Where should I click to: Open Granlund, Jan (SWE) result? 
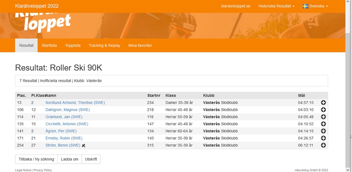pyautogui.click(x=64, y=117)
